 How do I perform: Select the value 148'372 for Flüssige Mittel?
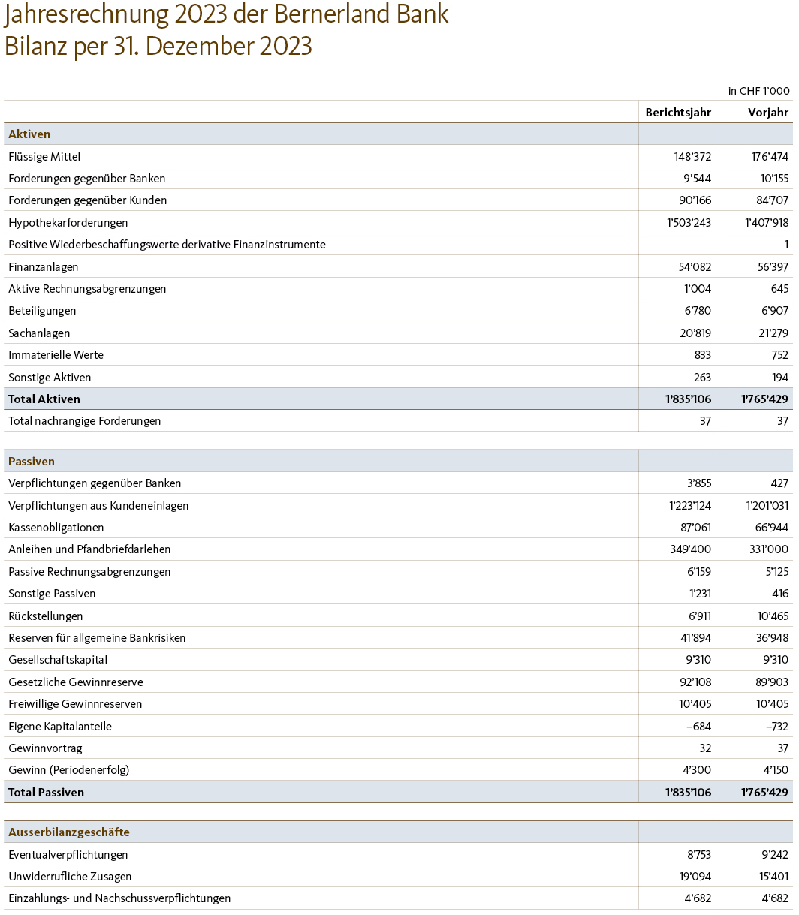pos(692,157)
